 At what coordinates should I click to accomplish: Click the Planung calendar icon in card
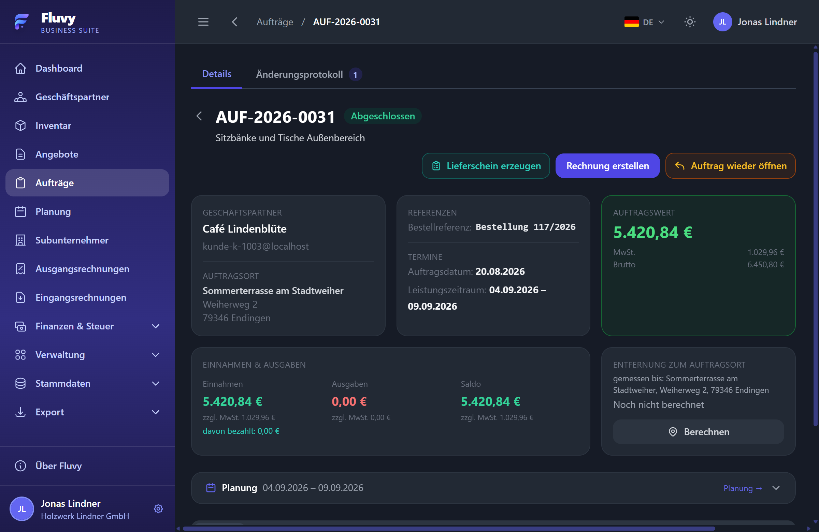pos(211,488)
